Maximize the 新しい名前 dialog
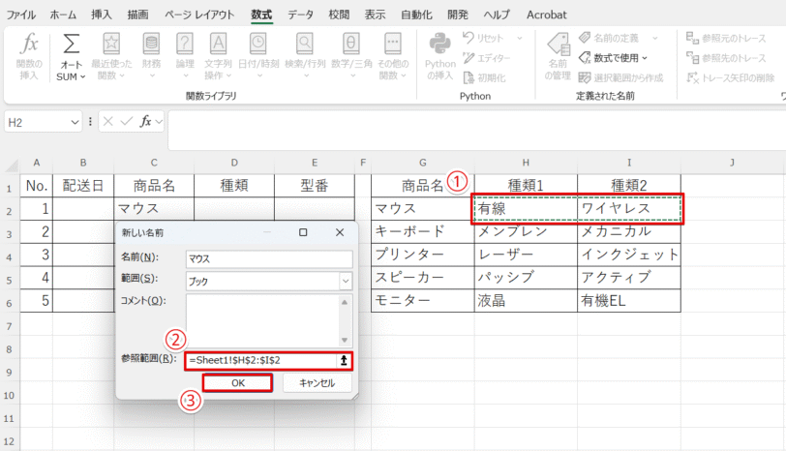The height and width of the screenshot is (451, 786). pos(303,232)
